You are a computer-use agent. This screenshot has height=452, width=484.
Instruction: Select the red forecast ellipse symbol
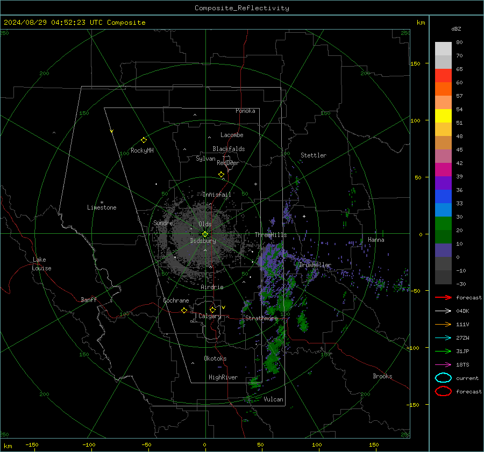click(443, 391)
